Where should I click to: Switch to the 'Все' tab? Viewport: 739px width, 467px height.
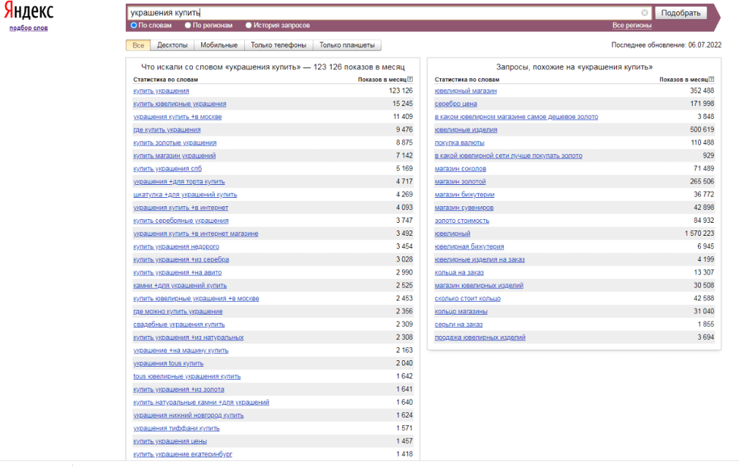(x=138, y=45)
